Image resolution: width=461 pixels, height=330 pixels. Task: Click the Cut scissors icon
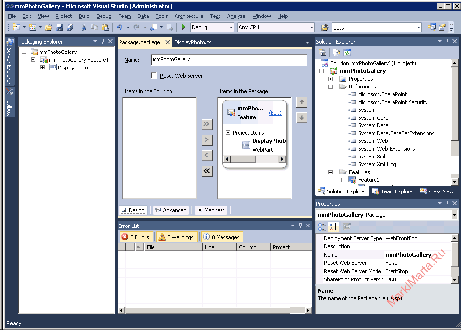(84, 27)
